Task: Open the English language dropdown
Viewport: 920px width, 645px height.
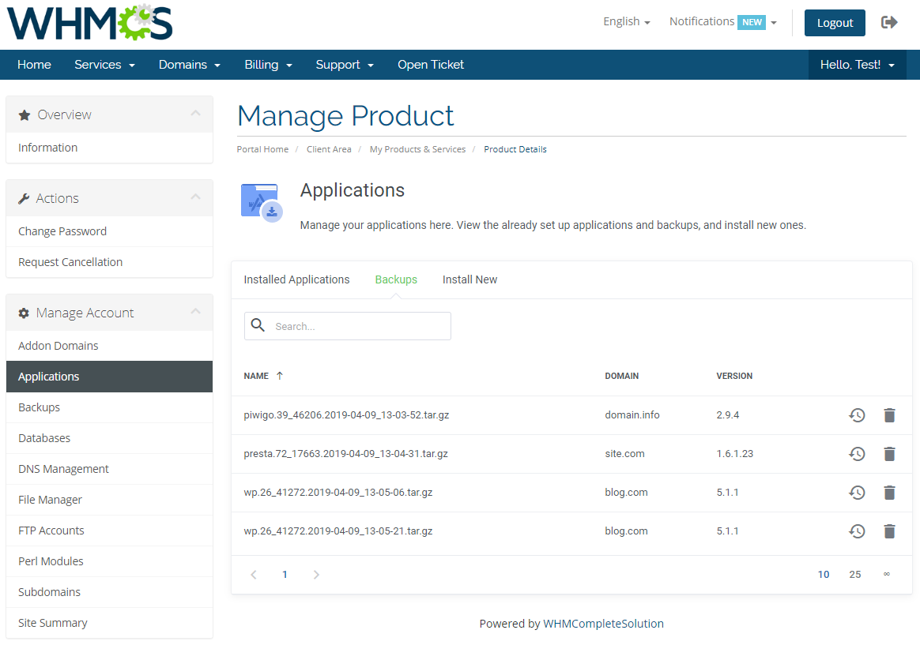Action: pyautogui.click(x=626, y=21)
